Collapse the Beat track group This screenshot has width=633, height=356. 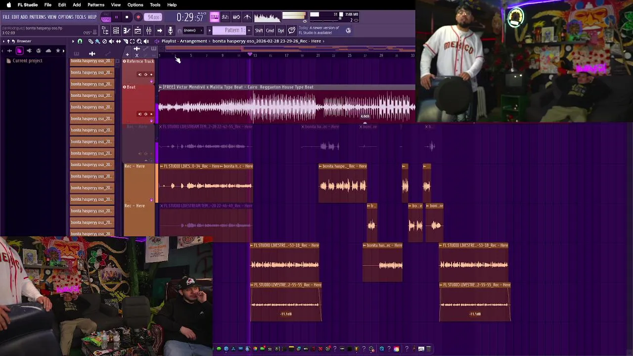[125, 87]
